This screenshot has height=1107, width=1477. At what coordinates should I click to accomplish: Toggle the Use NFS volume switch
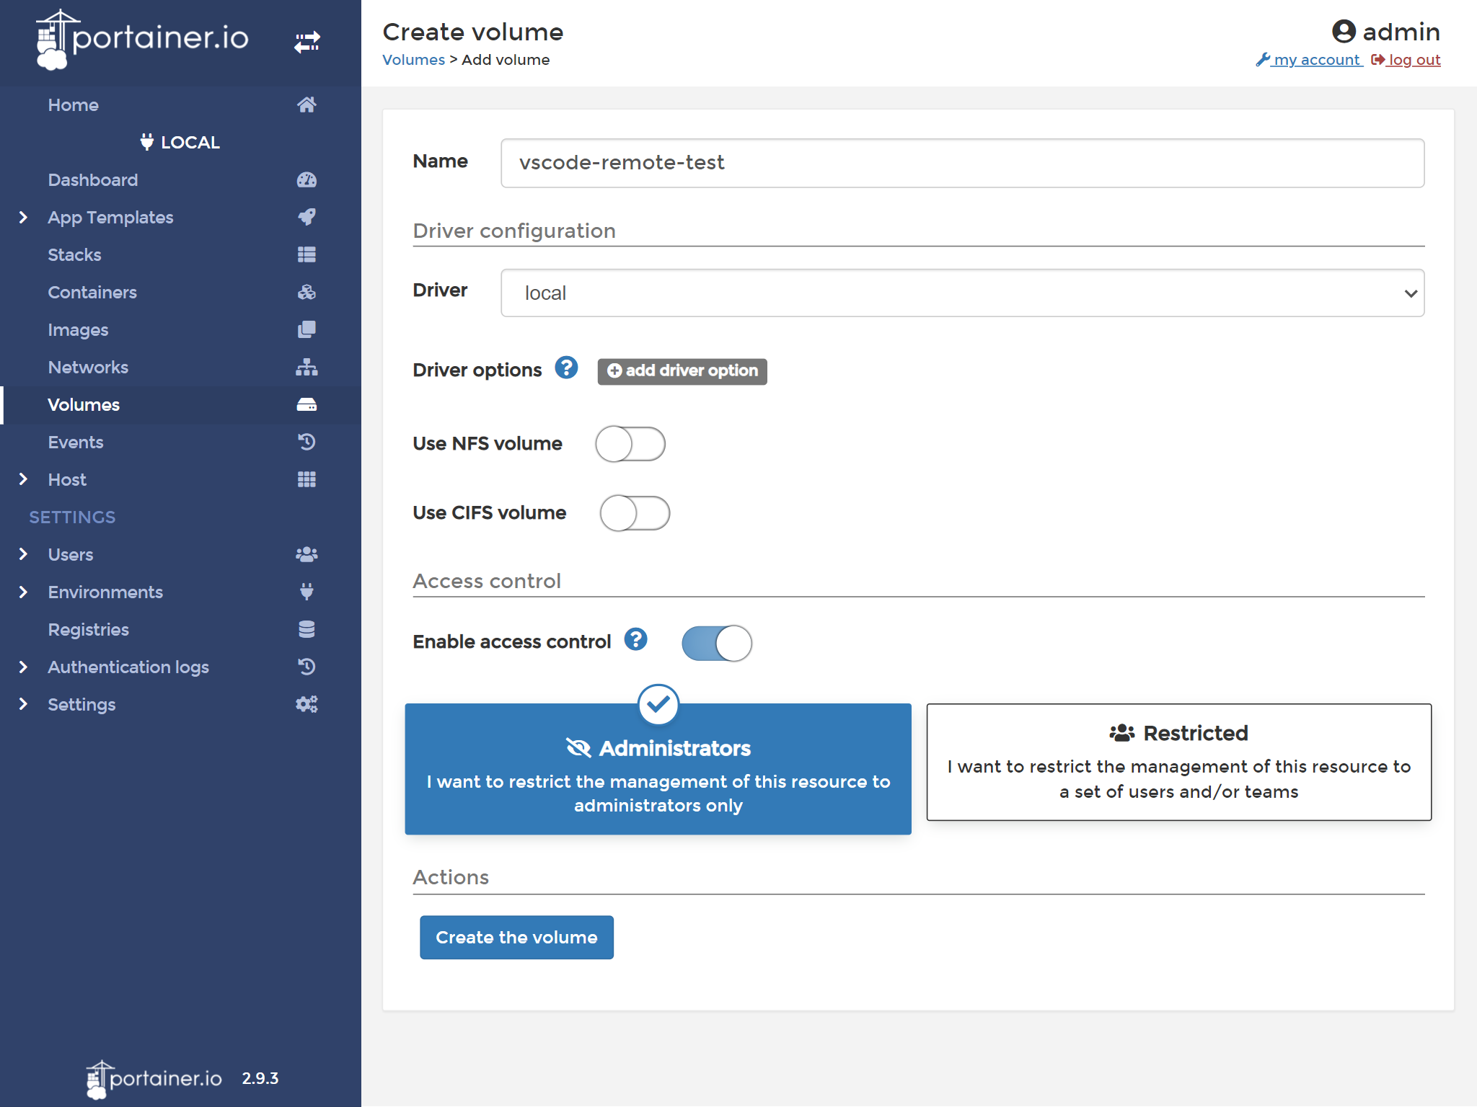pos(632,443)
